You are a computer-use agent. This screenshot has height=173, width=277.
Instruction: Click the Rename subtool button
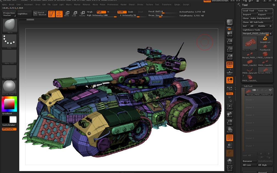pyautogui.click(x=250, y=161)
